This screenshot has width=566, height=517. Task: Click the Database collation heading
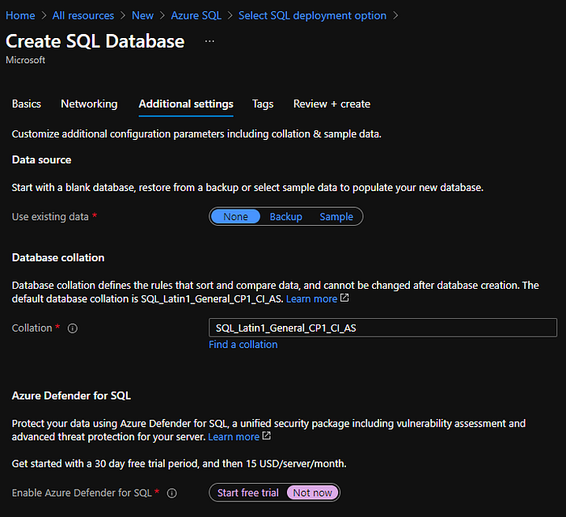click(58, 257)
